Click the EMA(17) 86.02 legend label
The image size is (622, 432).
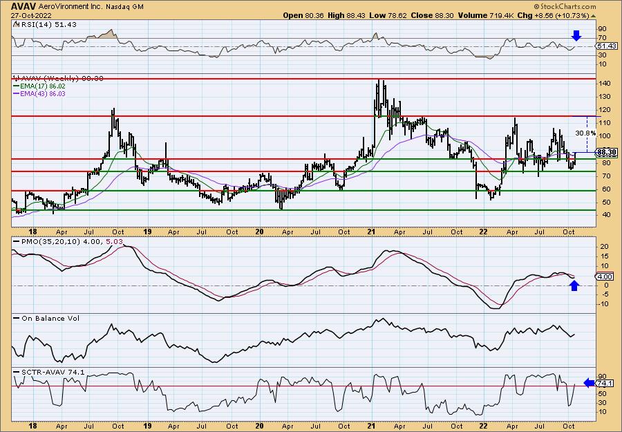tap(42, 86)
